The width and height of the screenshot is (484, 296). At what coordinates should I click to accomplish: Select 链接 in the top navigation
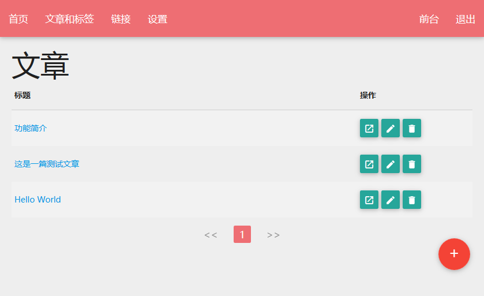(121, 19)
